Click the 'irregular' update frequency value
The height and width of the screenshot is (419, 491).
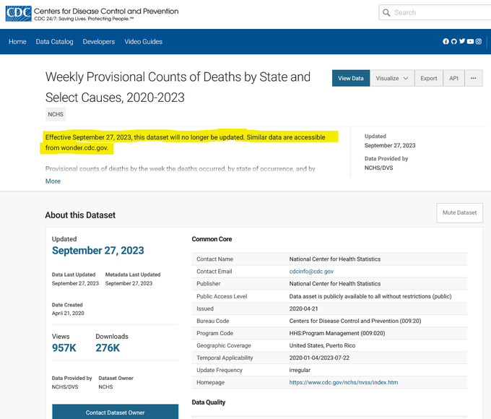[300, 370]
